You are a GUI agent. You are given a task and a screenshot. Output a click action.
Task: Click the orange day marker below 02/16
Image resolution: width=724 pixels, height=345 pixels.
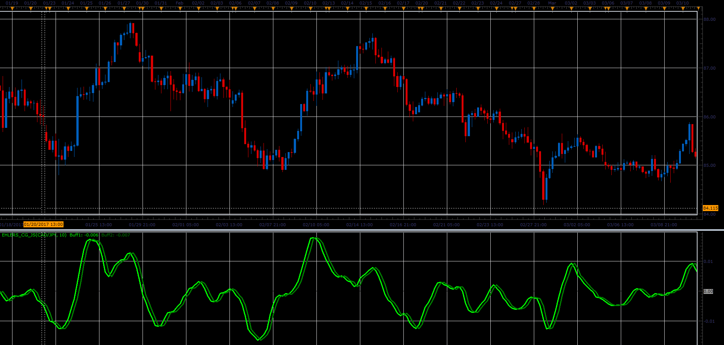385,9
